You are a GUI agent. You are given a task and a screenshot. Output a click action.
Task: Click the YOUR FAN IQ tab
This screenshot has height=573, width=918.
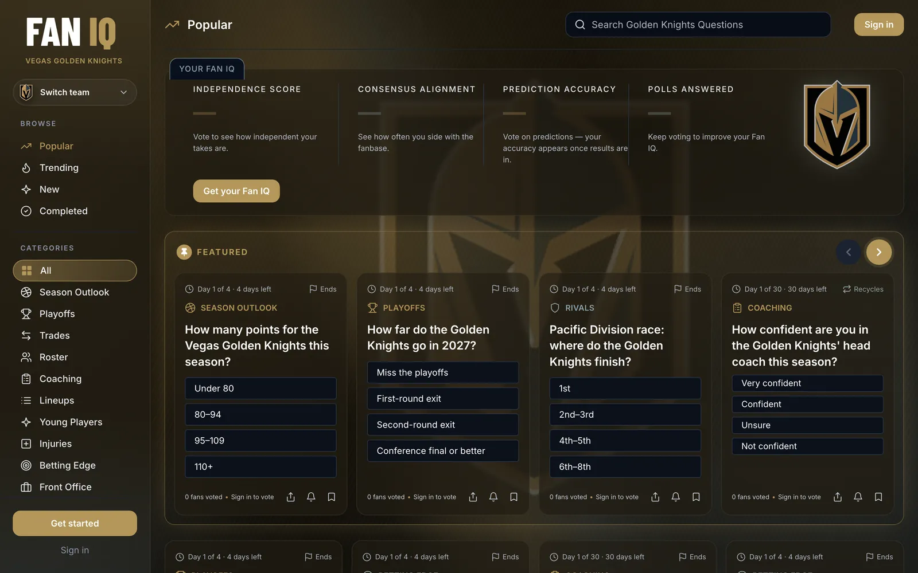(207, 69)
